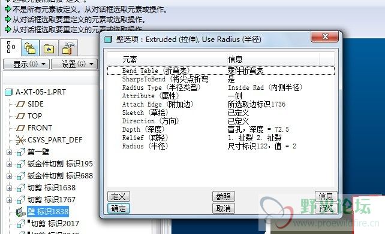Open the 设置 dropdown menu
385x234 pixels.
pyautogui.click(x=74, y=64)
